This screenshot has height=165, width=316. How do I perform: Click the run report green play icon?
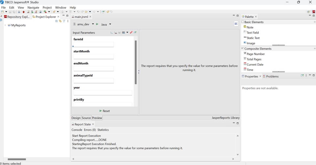[97, 24]
